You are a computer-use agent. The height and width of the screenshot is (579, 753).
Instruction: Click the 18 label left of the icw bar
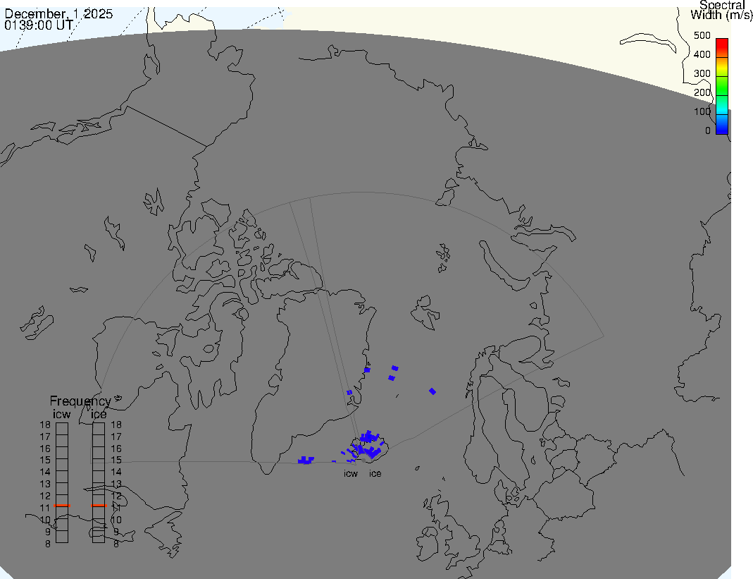[45, 425]
